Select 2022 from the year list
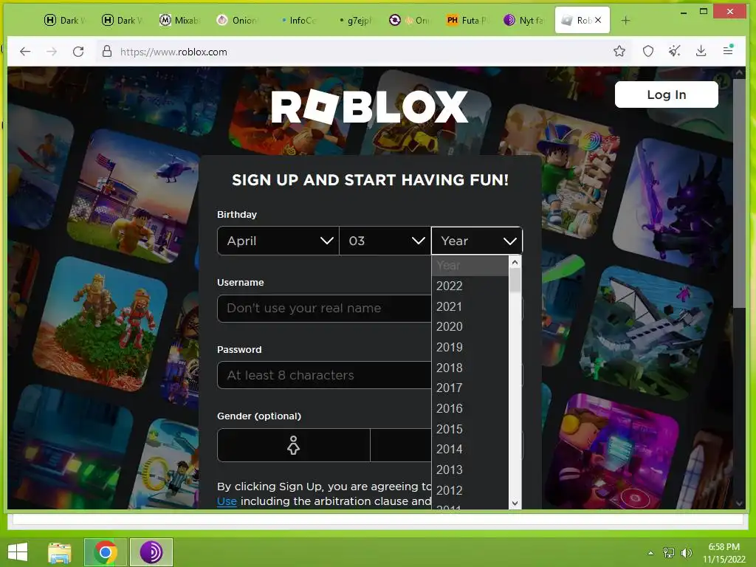This screenshot has width=756, height=567. click(x=470, y=286)
